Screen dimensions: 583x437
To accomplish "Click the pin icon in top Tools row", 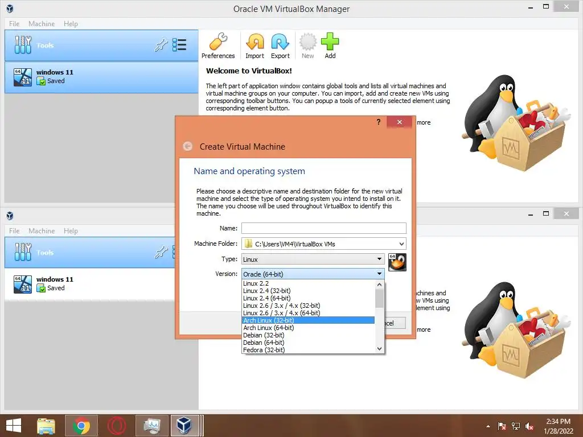I will (x=161, y=46).
